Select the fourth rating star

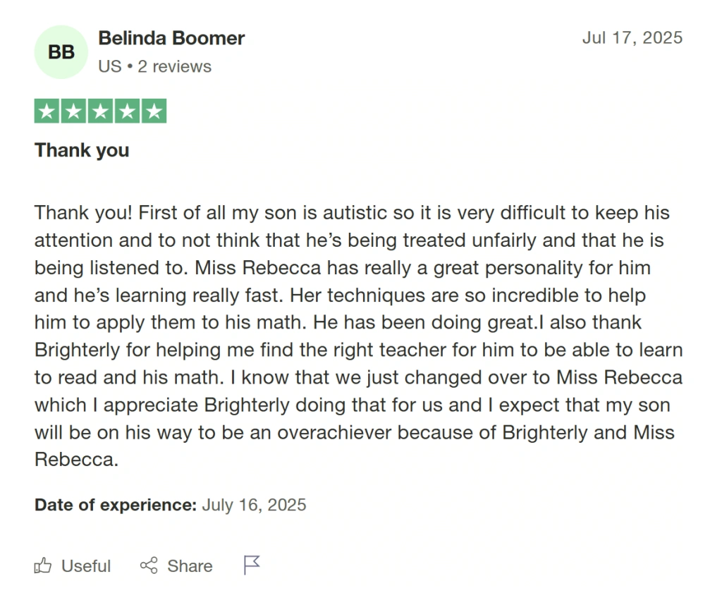(x=127, y=111)
